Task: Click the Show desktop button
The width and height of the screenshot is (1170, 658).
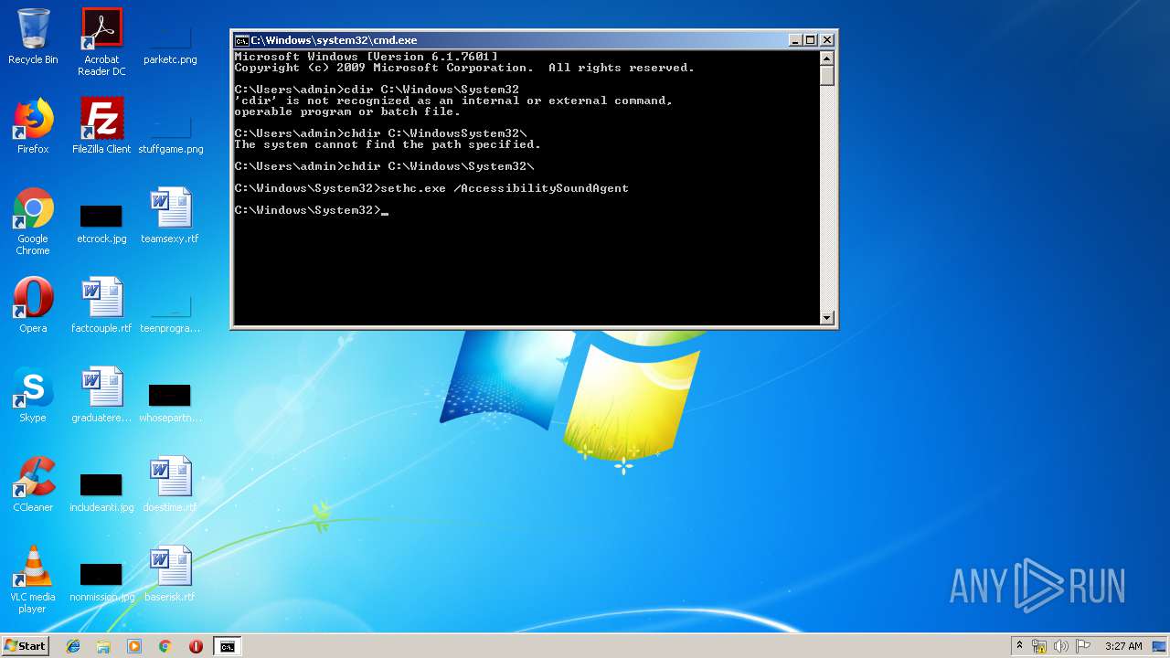Action: tap(1161, 646)
